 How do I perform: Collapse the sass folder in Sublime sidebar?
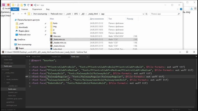click(5, 83)
